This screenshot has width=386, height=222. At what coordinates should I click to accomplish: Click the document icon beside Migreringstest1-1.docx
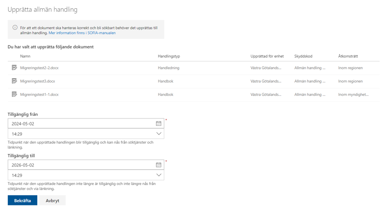[x=14, y=94]
